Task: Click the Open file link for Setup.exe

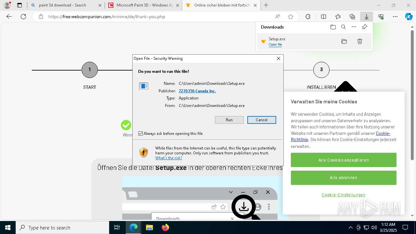Action: [275, 45]
